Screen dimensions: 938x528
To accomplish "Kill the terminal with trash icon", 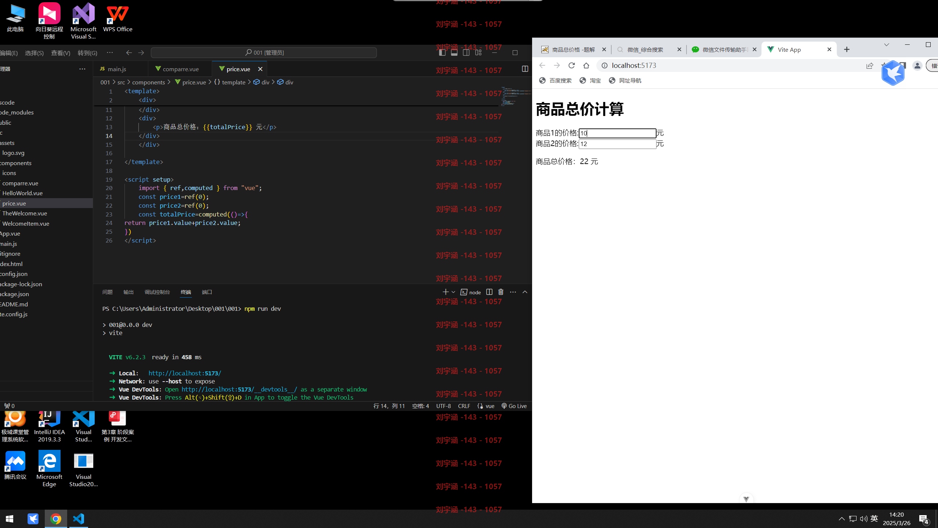I will click(501, 292).
